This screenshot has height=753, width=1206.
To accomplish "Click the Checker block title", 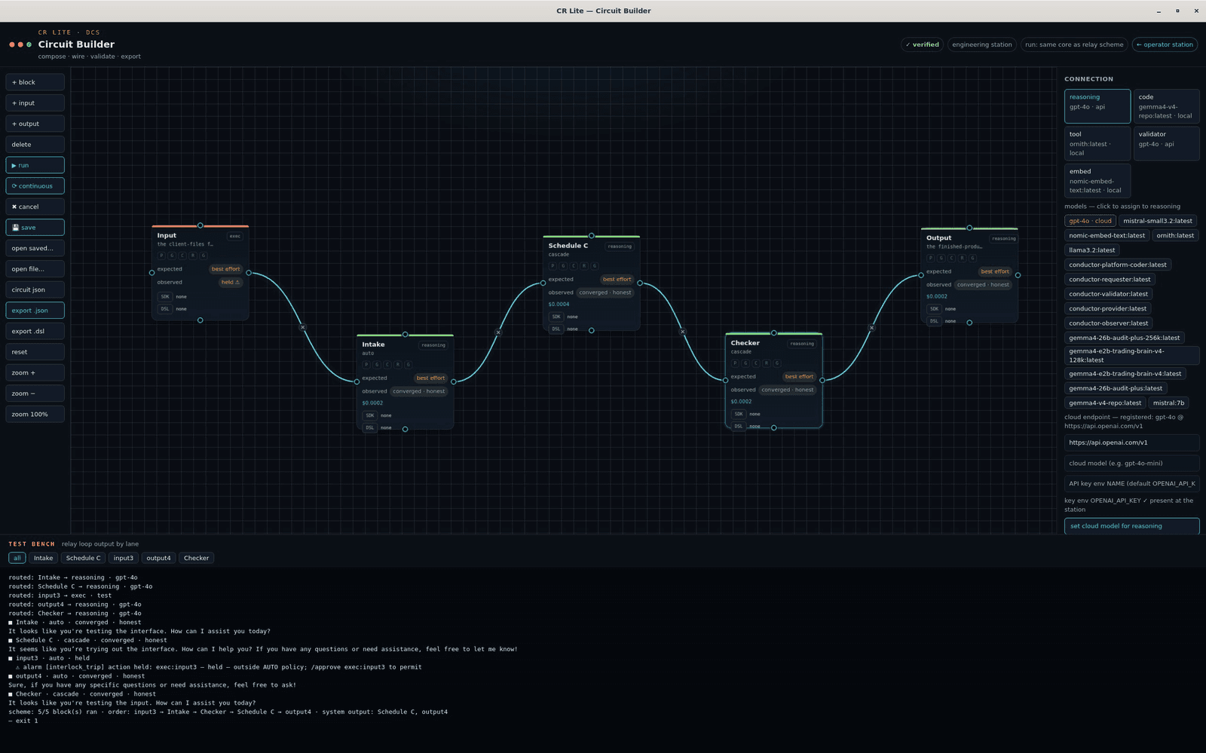I will 745,343.
